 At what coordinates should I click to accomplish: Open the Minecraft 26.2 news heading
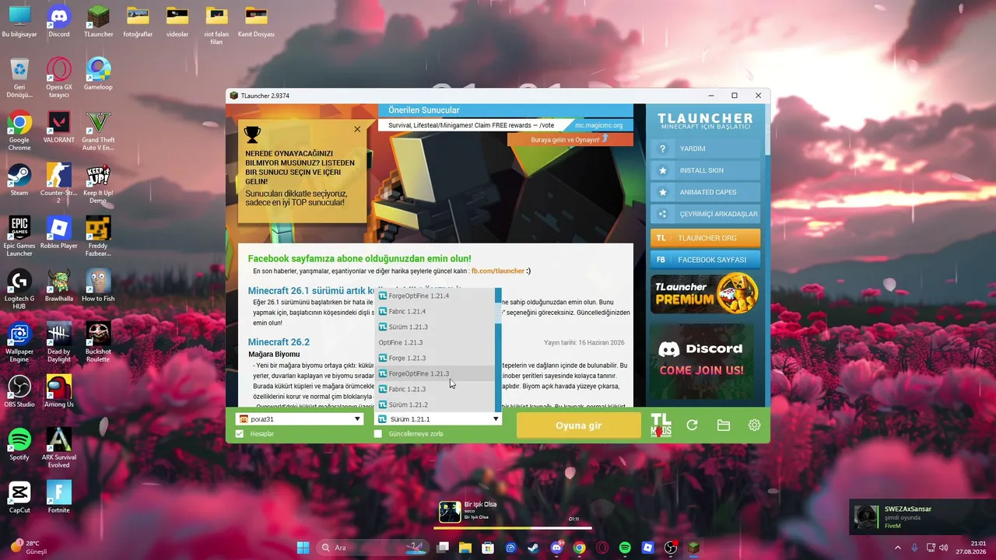279,342
